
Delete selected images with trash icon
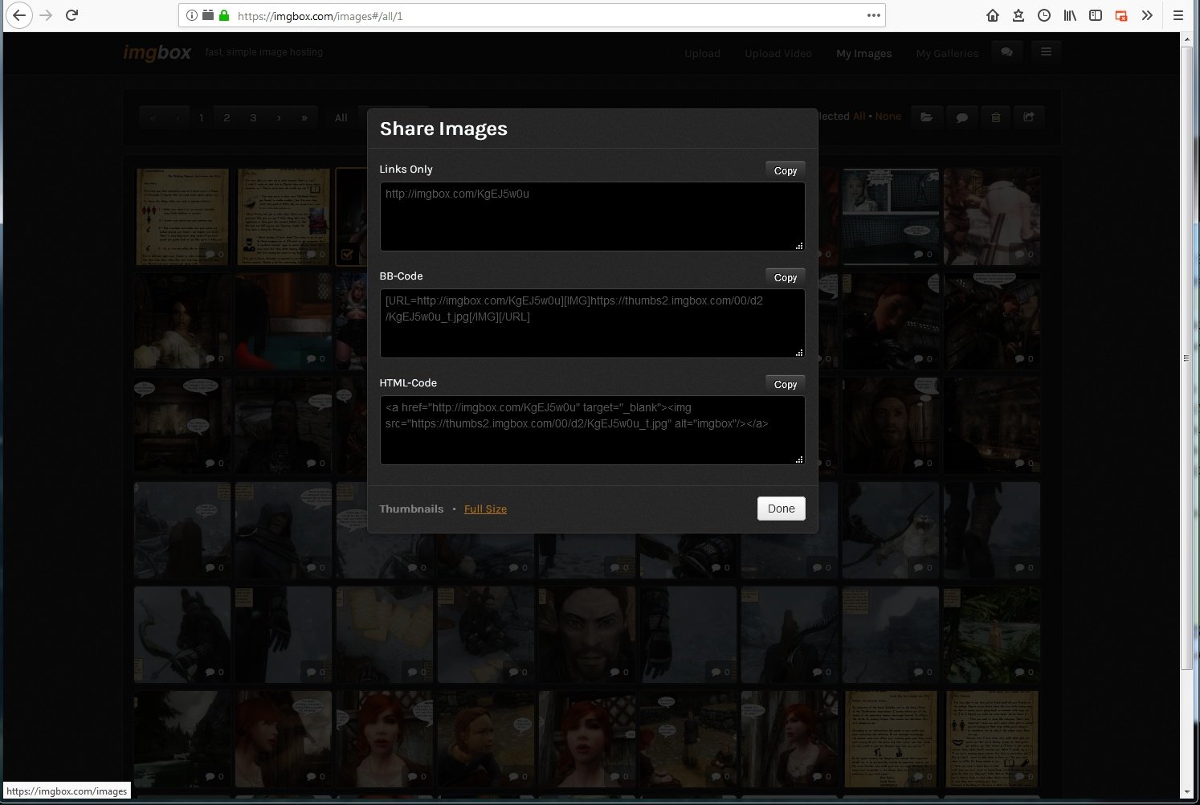click(x=996, y=117)
